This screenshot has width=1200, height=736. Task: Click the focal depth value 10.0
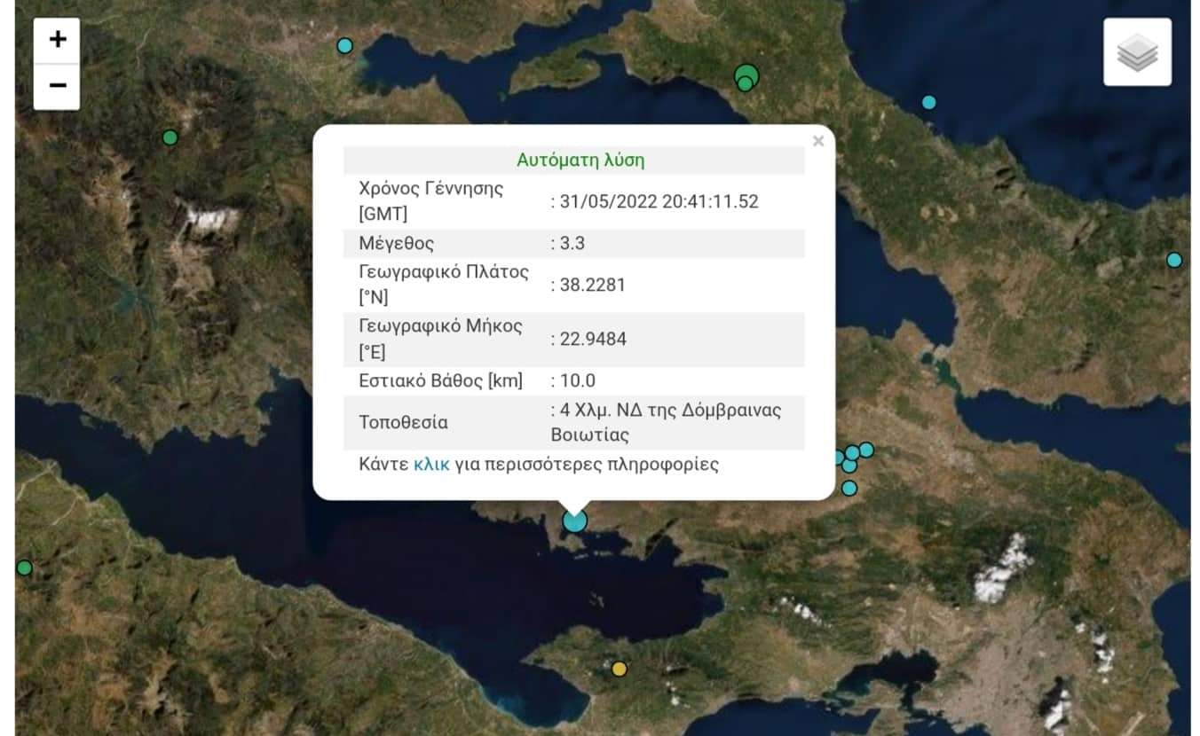tap(577, 381)
